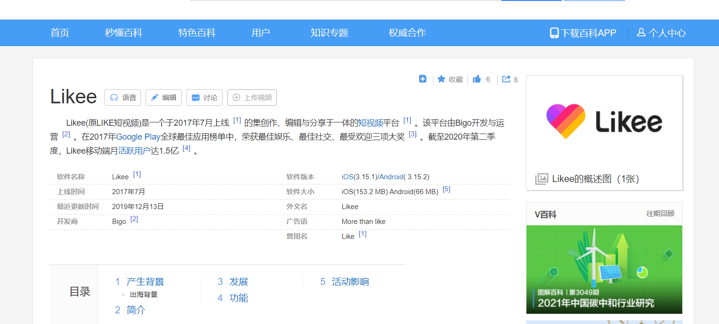Click the star 收藏 favorite icon

(441, 79)
